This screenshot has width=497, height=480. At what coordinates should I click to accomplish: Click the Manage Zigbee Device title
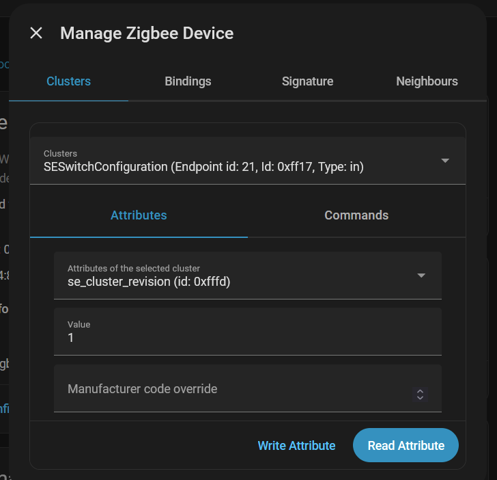[147, 33]
